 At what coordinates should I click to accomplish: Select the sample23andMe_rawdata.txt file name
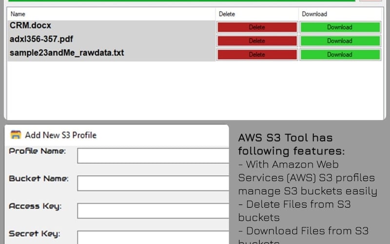tap(67, 53)
